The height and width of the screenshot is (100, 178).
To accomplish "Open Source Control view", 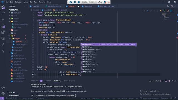I will click(3, 19).
